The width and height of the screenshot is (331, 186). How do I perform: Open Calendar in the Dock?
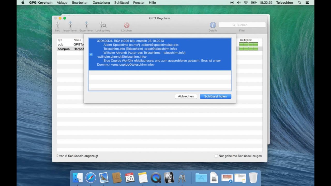tap(130, 178)
